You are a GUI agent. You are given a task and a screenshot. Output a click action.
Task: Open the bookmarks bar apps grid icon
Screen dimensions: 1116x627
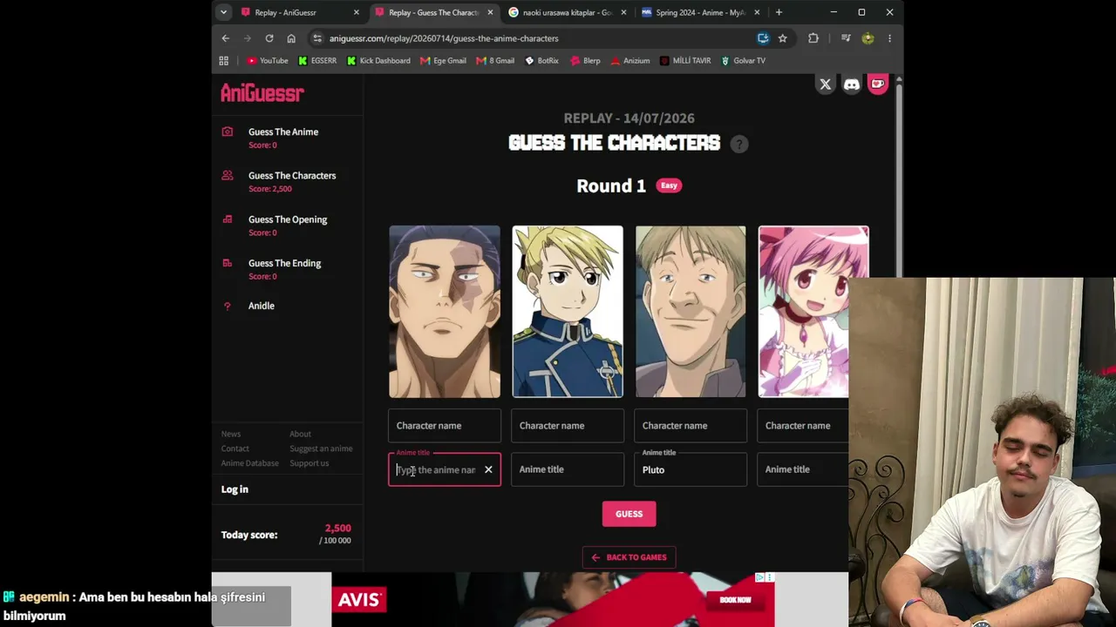pos(224,61)
